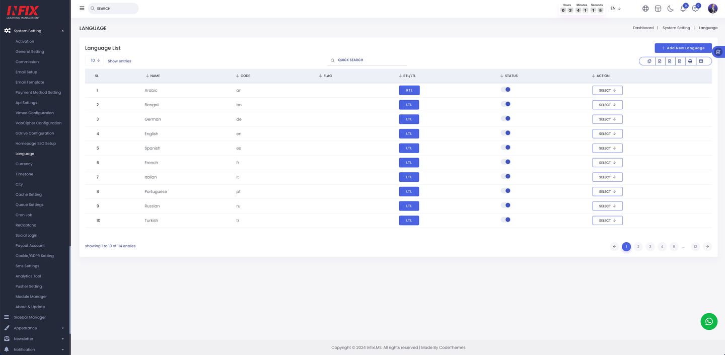
Task: Open the entries-per-page dropdown showing 10
Action: (95, 60)
